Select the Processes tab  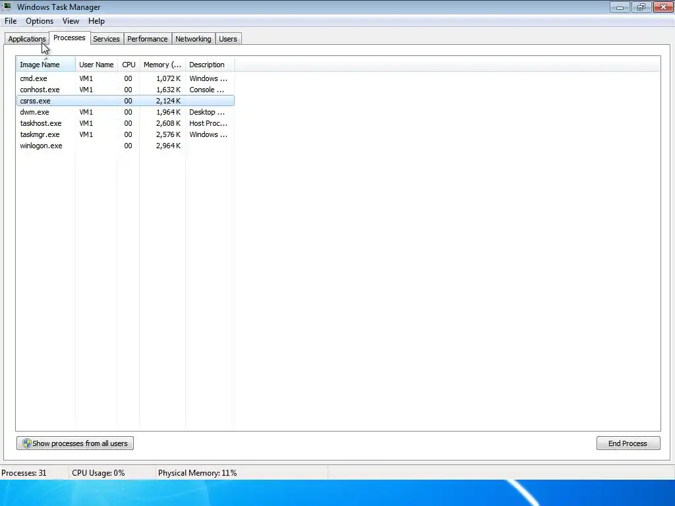(x=69, y=38)
